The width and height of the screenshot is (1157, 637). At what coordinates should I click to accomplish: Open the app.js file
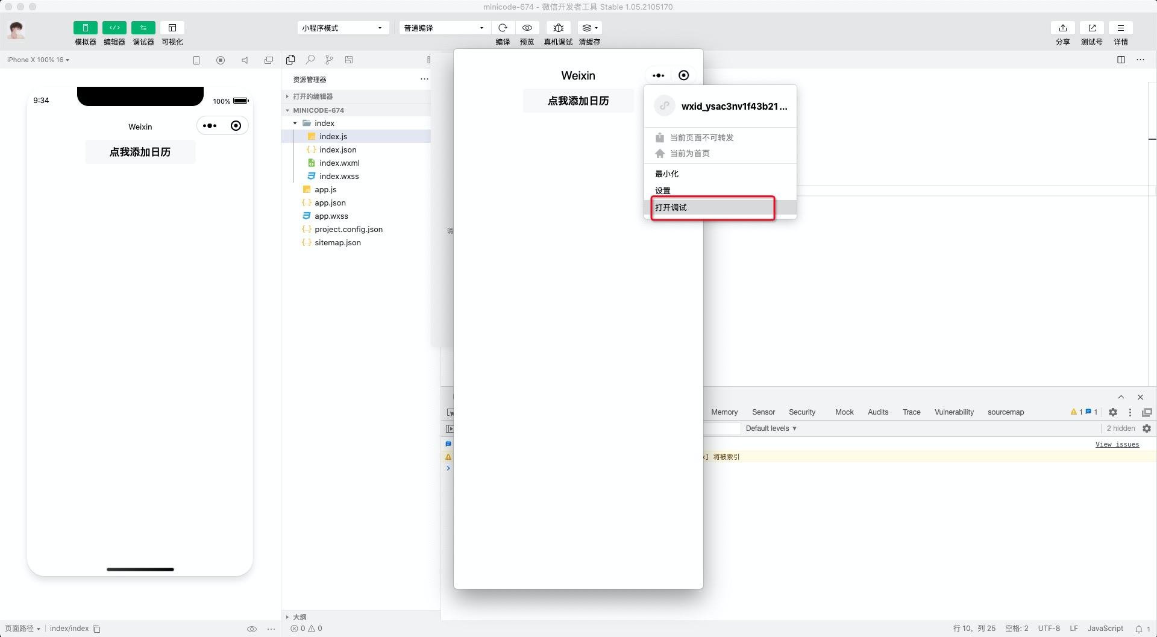pyautogui.click(x=356, y=189)
